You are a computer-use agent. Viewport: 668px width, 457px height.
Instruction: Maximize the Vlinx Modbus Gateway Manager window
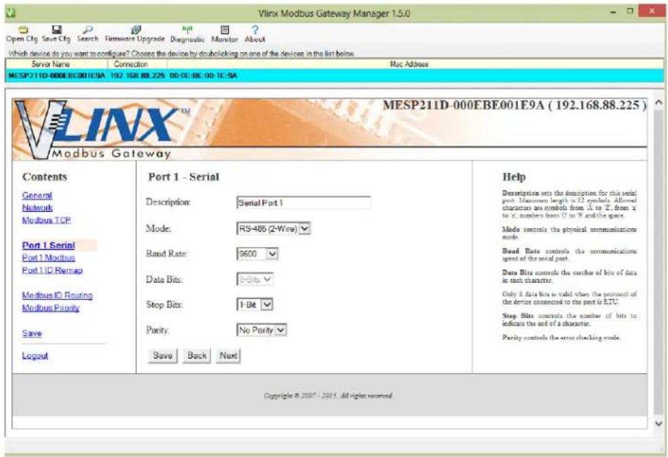[630, 12]
